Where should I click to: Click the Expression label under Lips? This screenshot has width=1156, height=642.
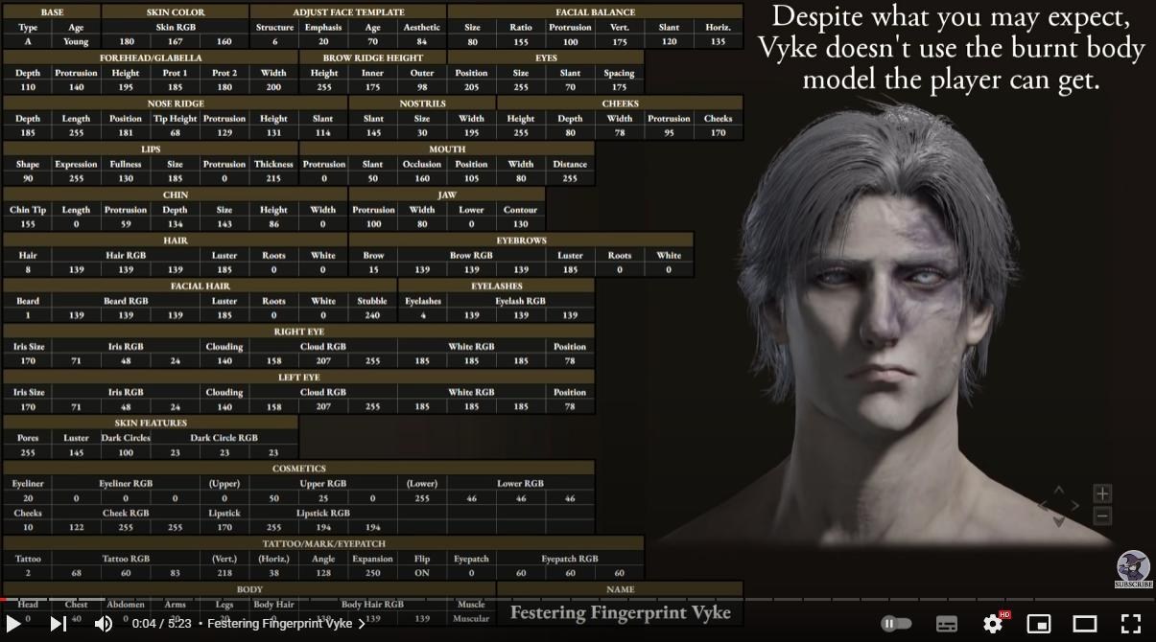pyautogui.click(x=76, y=164)
